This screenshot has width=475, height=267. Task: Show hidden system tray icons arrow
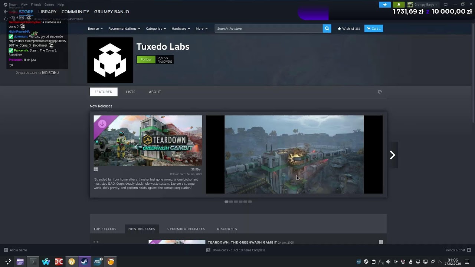click(x=440, y=261)
